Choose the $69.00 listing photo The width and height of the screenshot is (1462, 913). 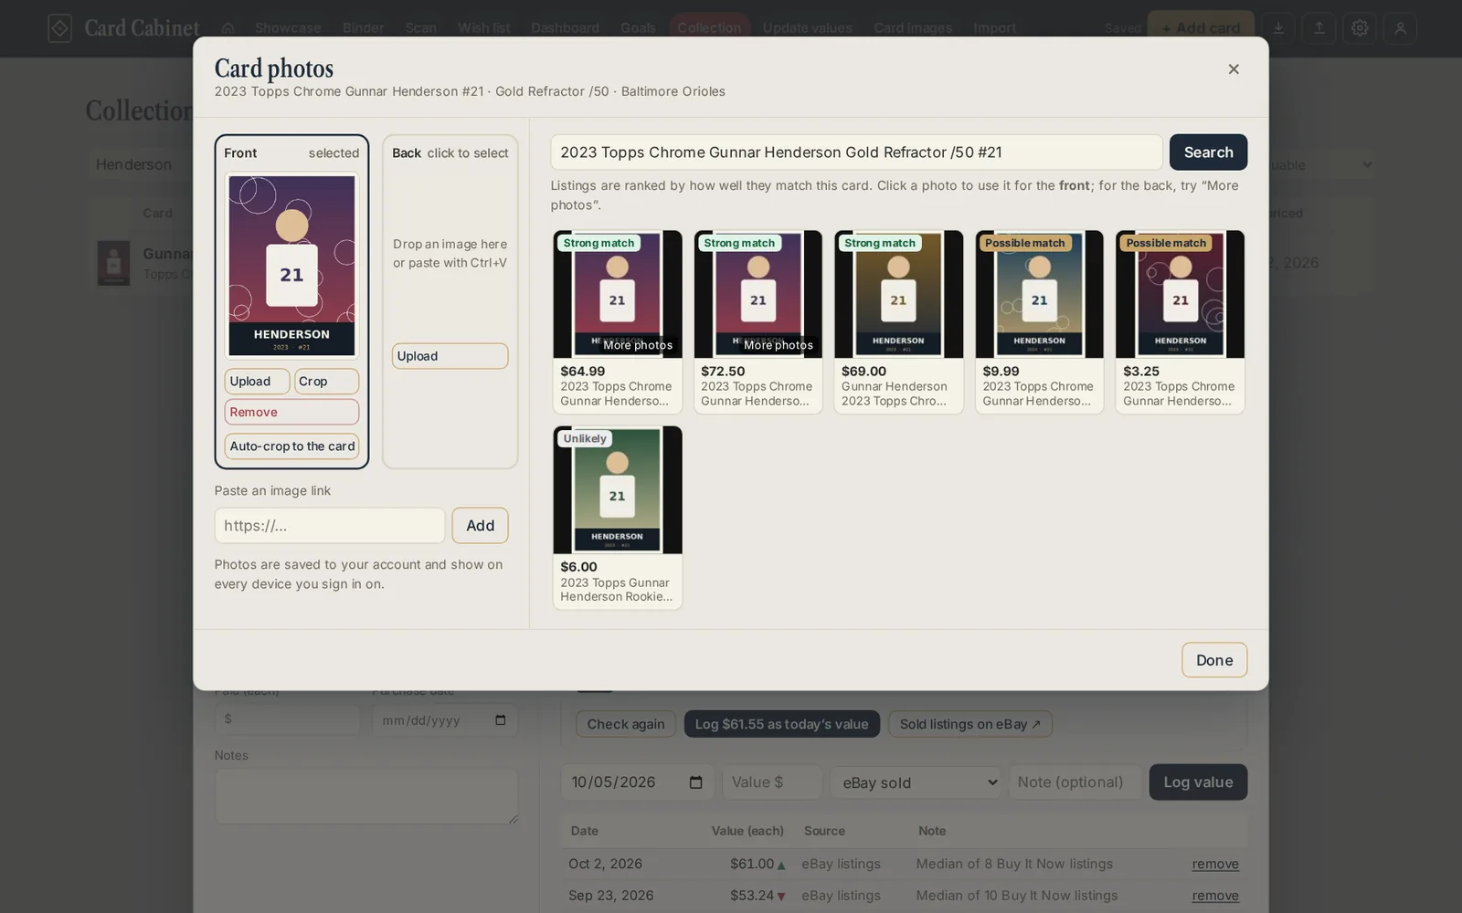899,294
